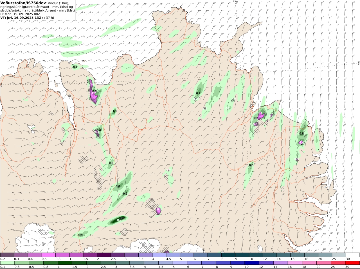Image resolution: width=360 pixels, height=269 pixels.
Task: Click the dark purple upper-row swatch between 2 and 2.5
Action: click(x=104, y=255)
